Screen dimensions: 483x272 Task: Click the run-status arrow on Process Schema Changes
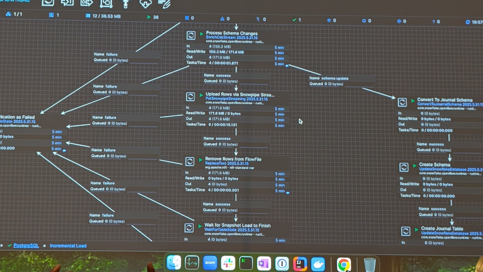coord(202,34)
